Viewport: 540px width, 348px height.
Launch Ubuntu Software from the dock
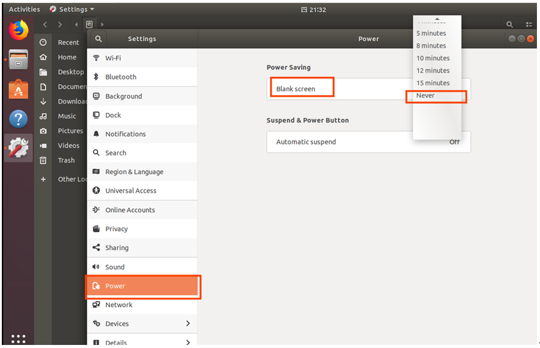tap(18, 89)
